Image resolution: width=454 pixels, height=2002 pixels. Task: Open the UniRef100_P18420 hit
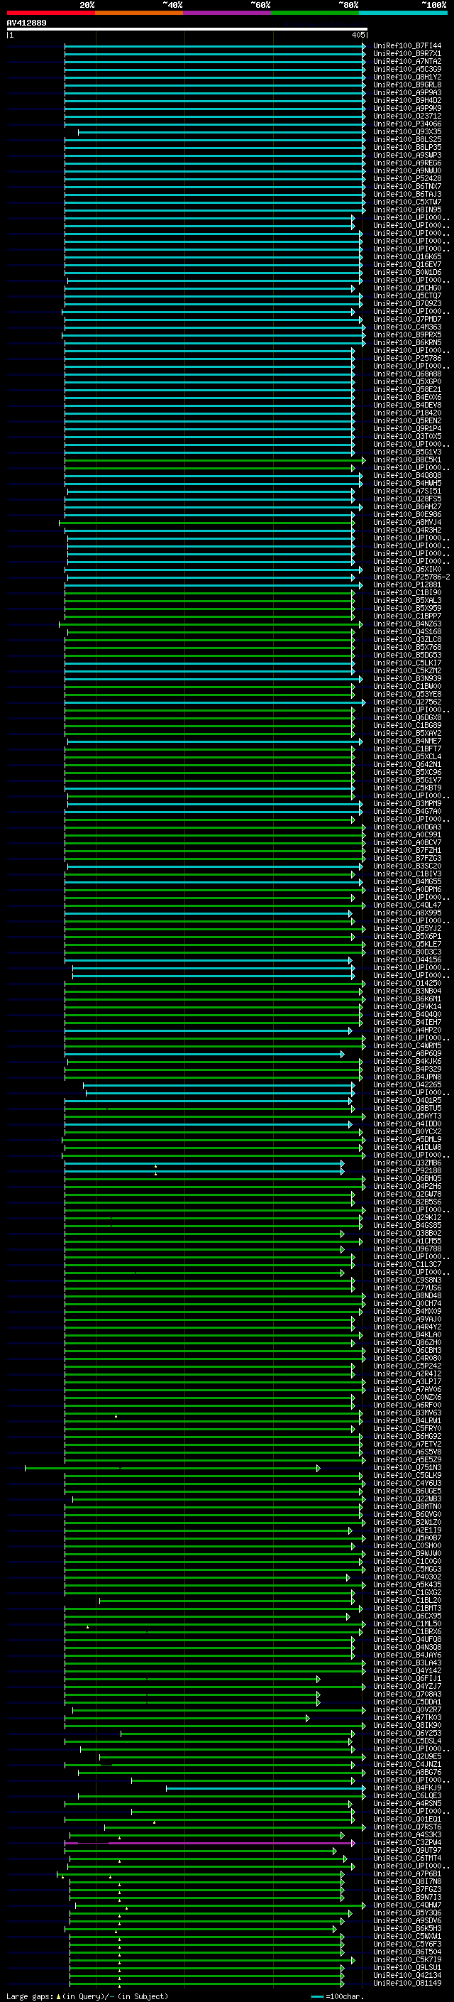406,413
